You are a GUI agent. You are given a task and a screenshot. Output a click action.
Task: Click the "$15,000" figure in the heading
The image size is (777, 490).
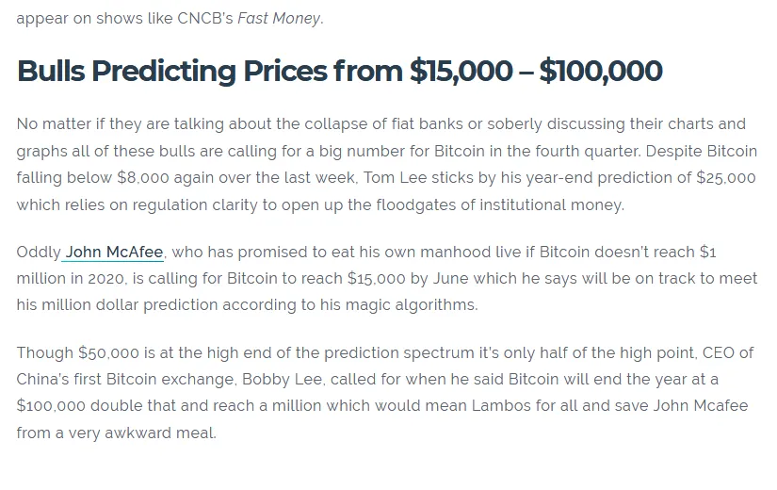(x=461, y=71)
